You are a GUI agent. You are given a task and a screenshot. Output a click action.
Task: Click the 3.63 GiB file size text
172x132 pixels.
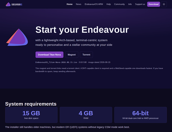[x=83, y=62]
